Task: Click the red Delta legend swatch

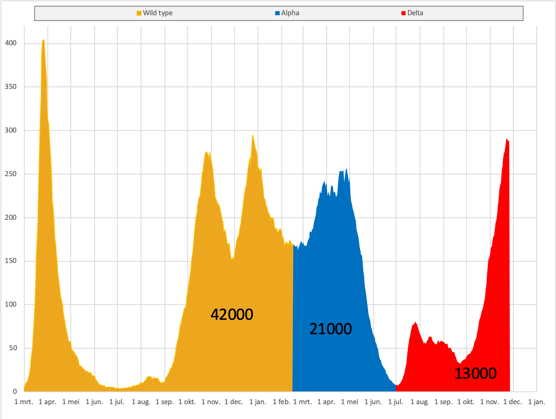Action: 403,13
